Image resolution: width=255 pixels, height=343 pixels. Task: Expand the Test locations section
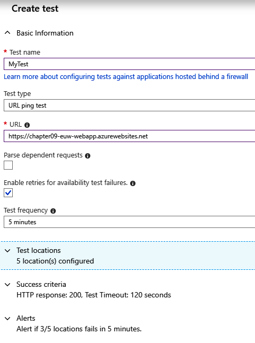point(7,251)
